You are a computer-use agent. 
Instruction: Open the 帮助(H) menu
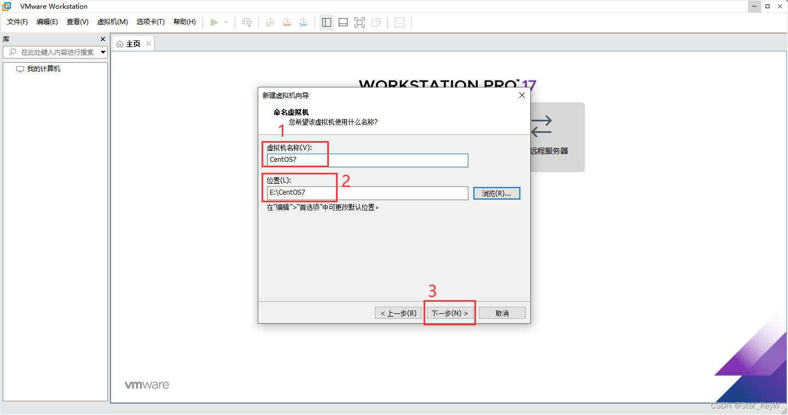pyautogui.click(x=185, y=22)
